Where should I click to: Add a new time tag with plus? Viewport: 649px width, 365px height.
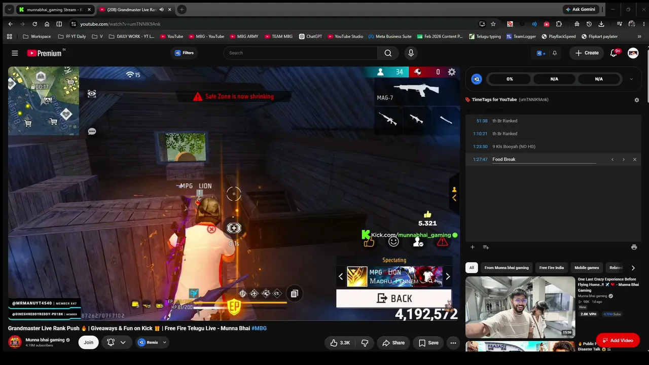click(x=473, y=247)
